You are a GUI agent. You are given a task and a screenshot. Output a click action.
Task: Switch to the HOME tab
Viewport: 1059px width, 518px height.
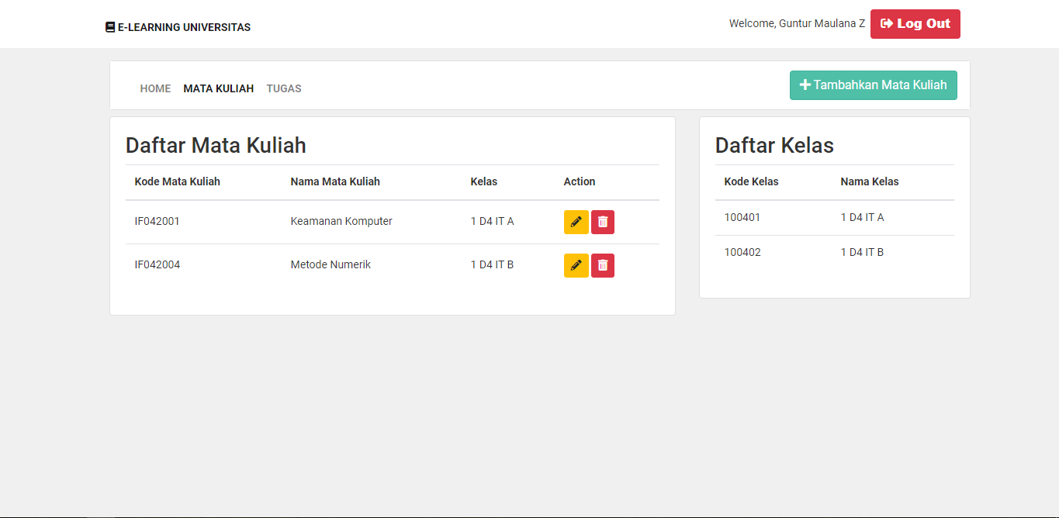pos(155,88)
